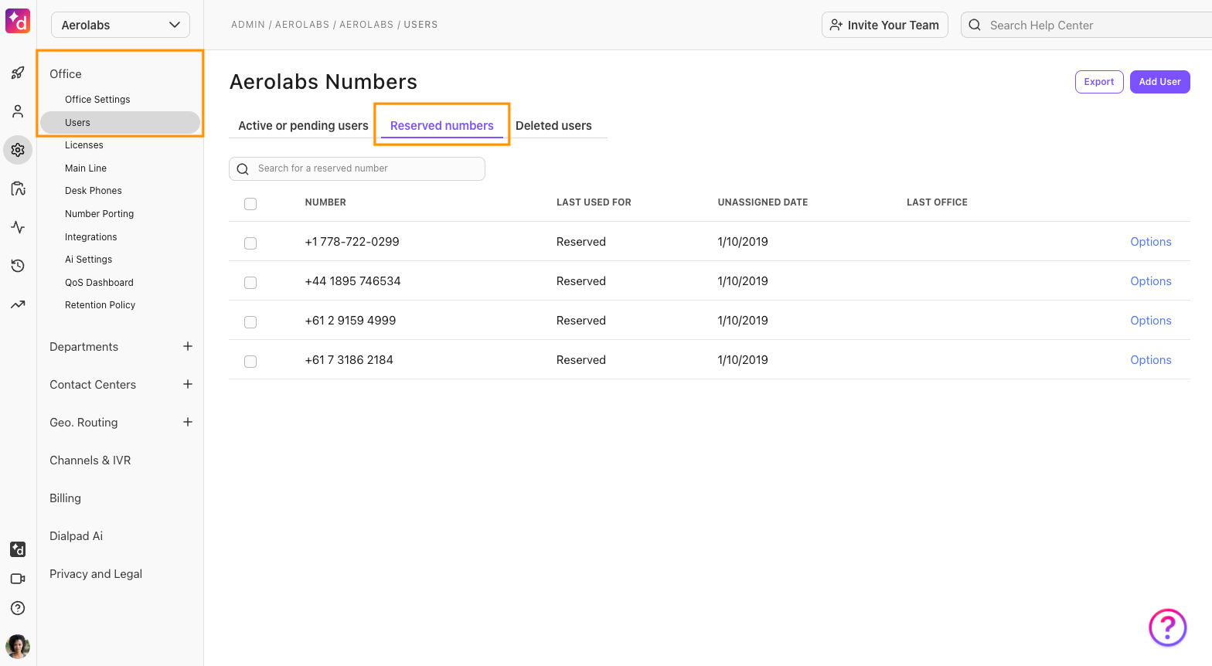
Task: Open the video meetings camera icon
Action: [18, 579]
